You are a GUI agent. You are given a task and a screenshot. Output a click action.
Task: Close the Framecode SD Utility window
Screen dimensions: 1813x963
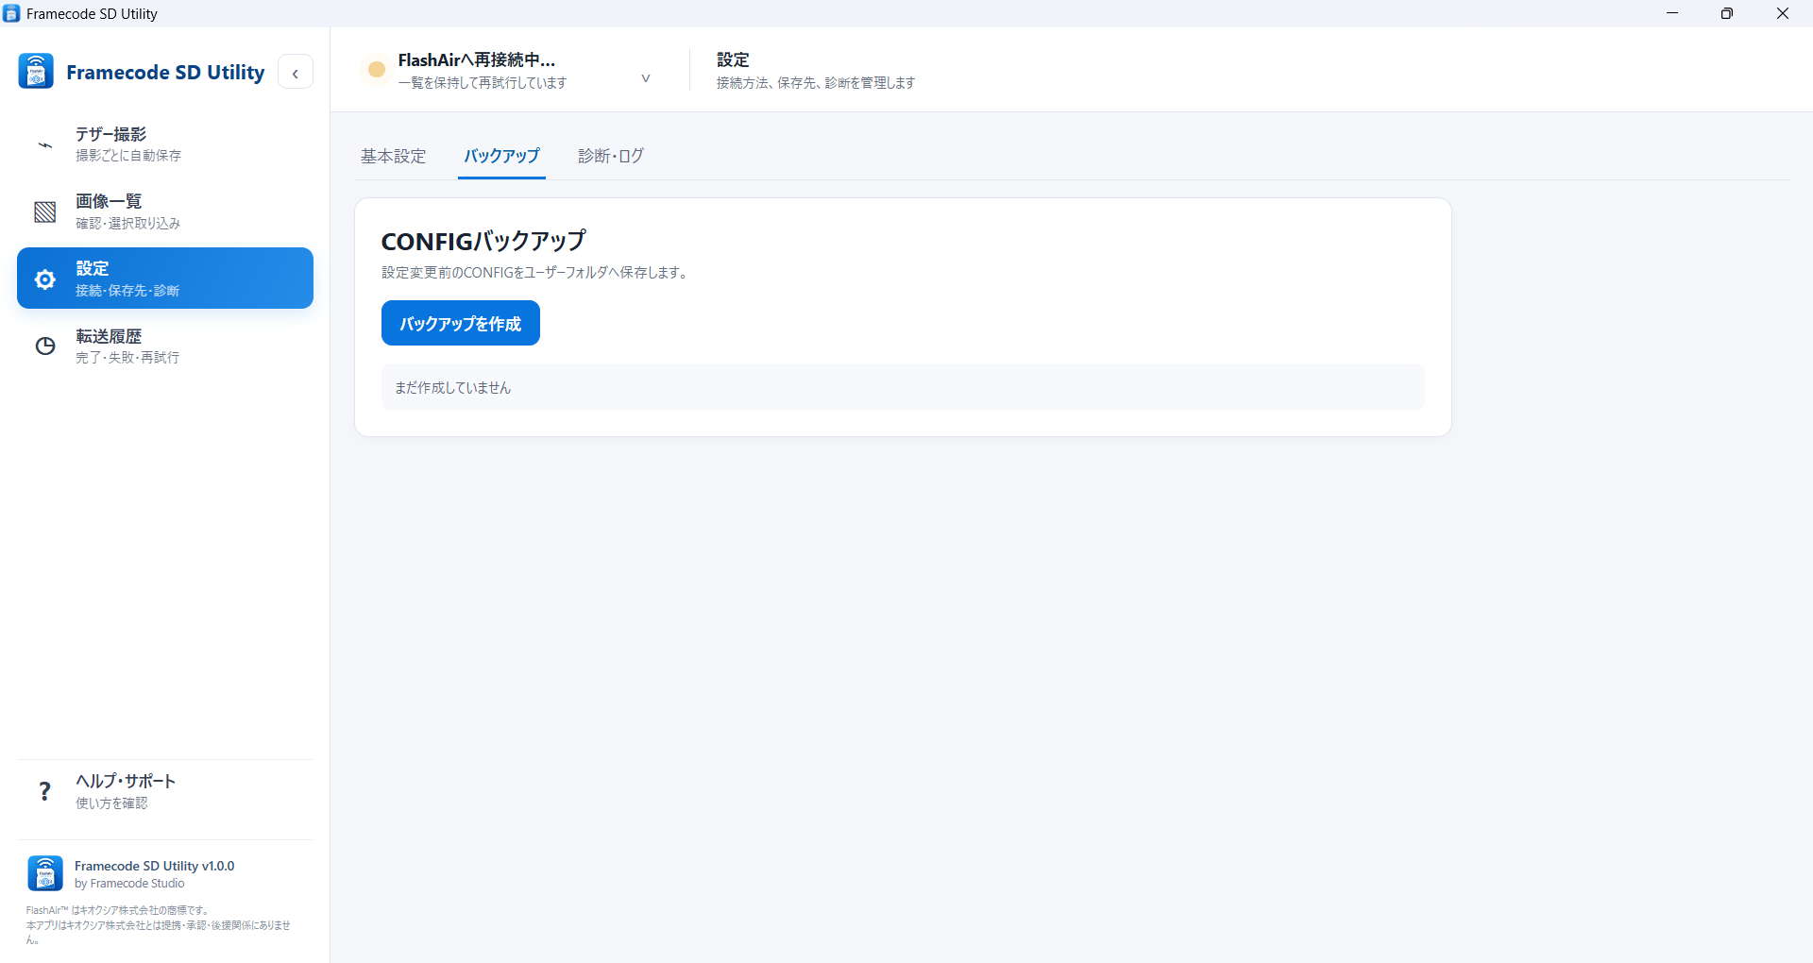click(1783, 13)
